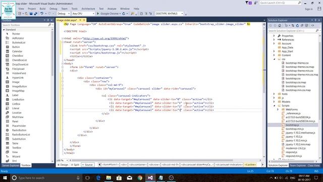323x182 pixels.
Task: Click the Undo arrow icon
Action: click(x=42, y=14)
